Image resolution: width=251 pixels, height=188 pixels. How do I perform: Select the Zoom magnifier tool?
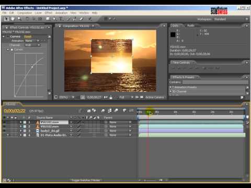(19, 19)
